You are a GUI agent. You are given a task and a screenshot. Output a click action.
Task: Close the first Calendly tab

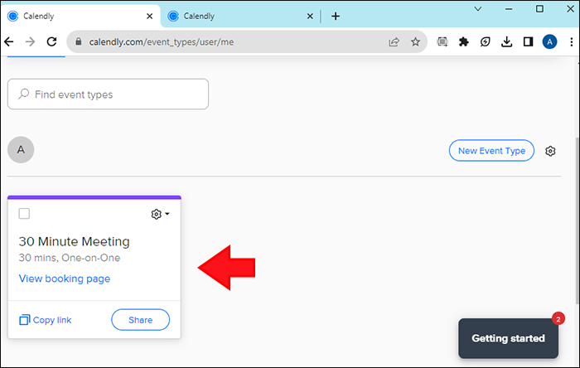(149, 16)
